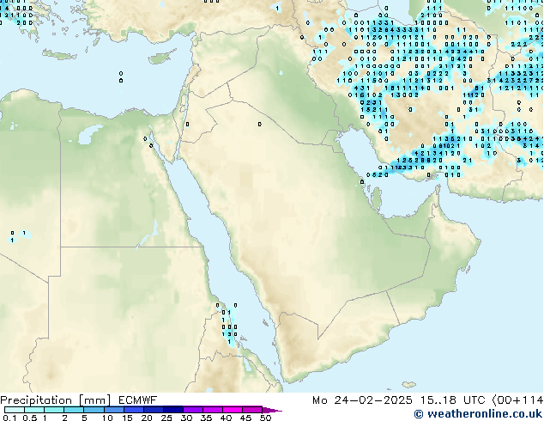The height and width of the screenshot is (421, 544).
Task: Click the 45–50 mm legend swatch
Action: click(252, 410)
